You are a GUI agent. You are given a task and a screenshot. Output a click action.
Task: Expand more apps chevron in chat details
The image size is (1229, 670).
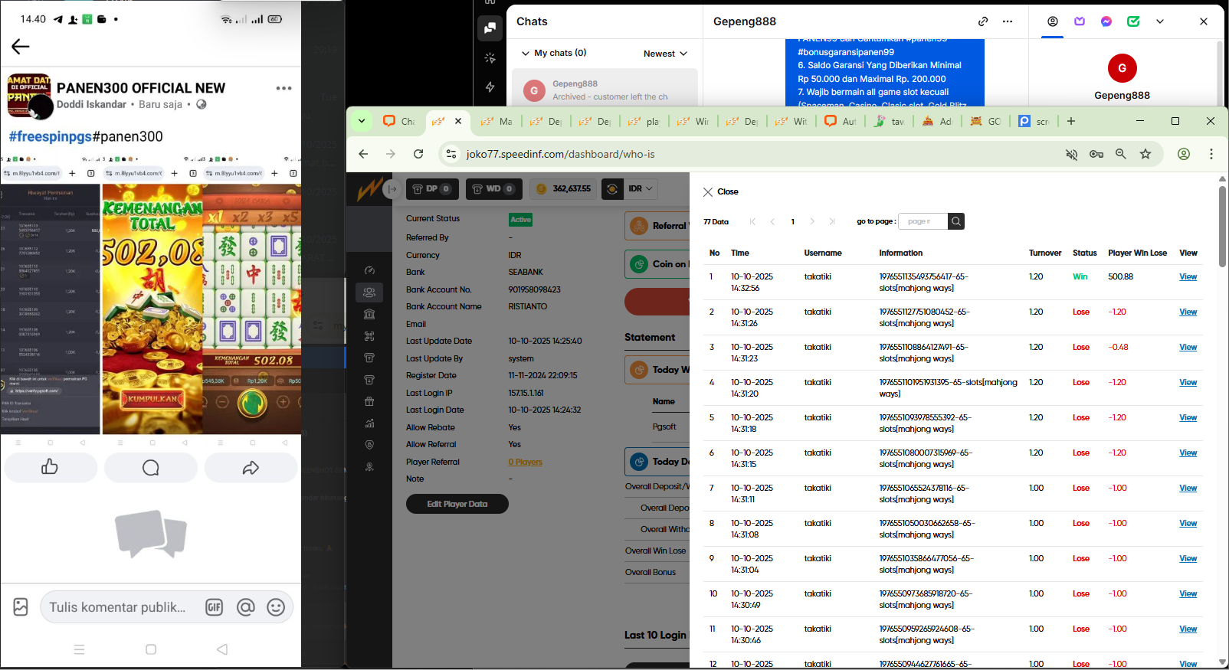1160,21
